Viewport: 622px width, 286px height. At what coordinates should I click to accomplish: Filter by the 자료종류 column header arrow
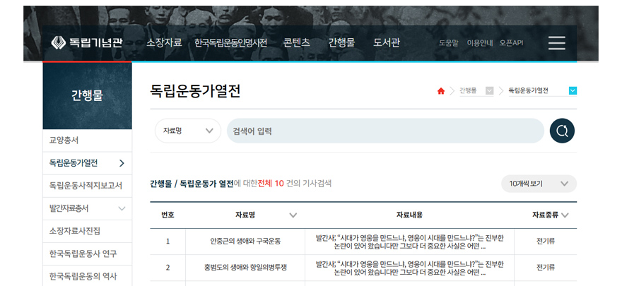click(565, 215)
